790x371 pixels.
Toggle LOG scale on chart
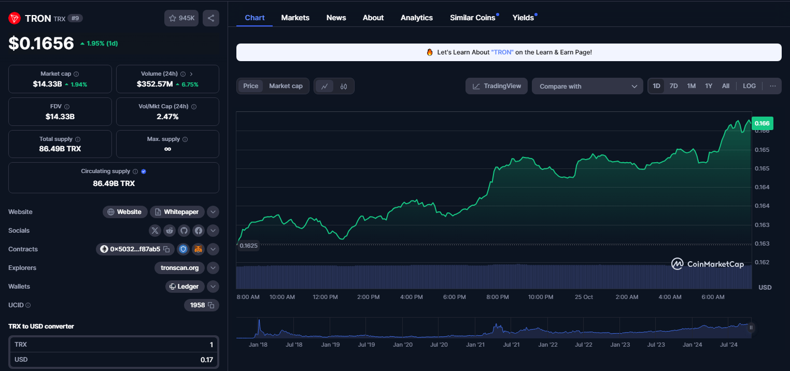click(x=749, y=86)
